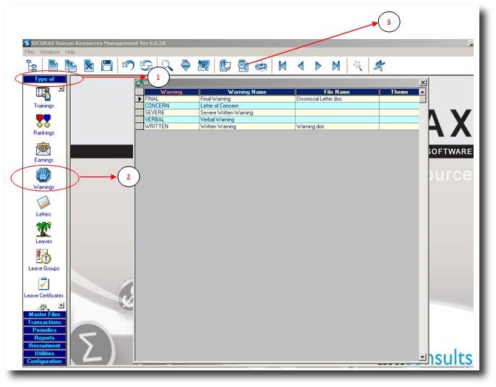
Task: Open the Warnings icon in the sidebar
Action: click(43, 176)
